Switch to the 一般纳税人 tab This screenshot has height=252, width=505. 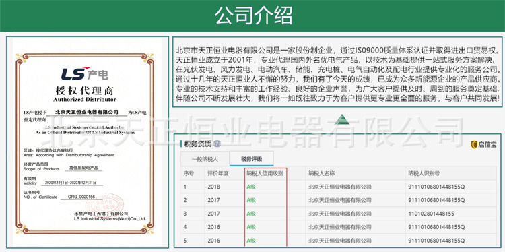(205, 159)
